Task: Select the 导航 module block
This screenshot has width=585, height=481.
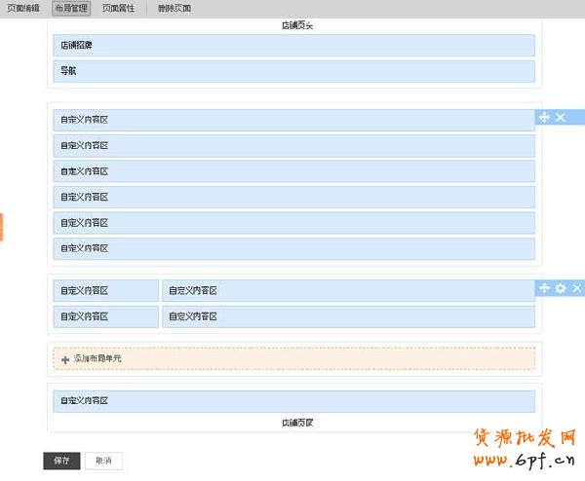Action: [293, 71]
